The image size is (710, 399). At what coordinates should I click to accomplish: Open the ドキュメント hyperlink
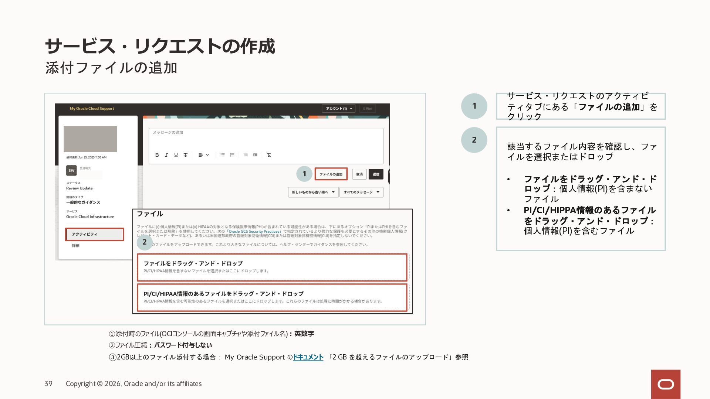[x=308, y=357]
